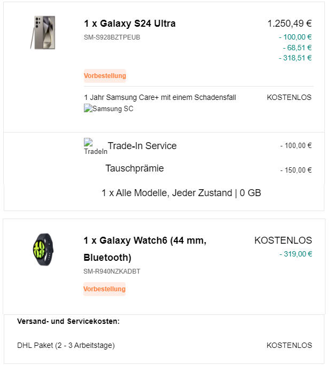Click the 1 Jahr Samsung Care+ text

(x=160, y=97)
